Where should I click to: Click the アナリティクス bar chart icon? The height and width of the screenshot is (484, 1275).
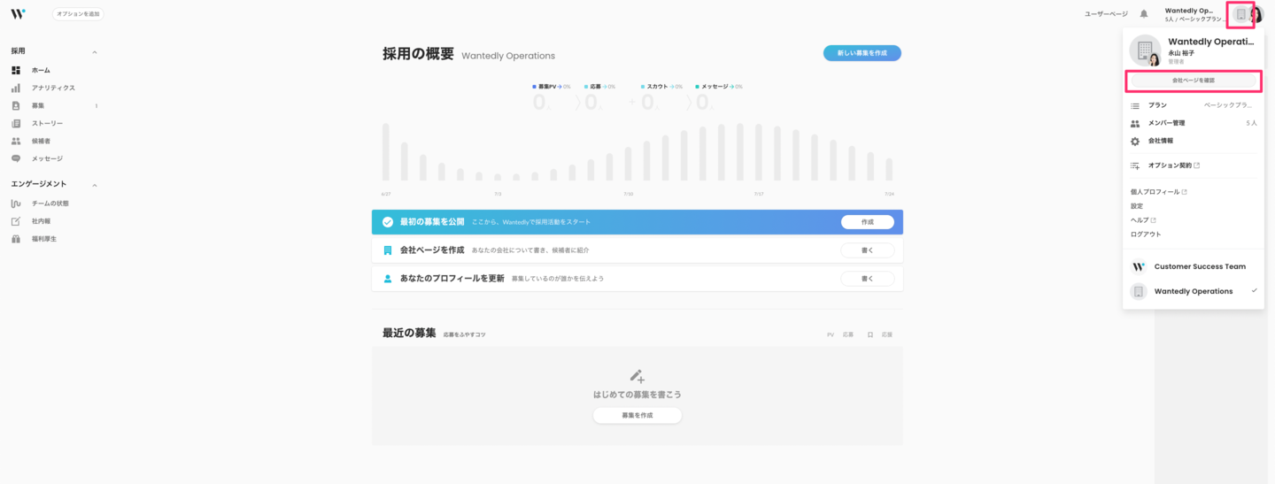tap(16, 88)
